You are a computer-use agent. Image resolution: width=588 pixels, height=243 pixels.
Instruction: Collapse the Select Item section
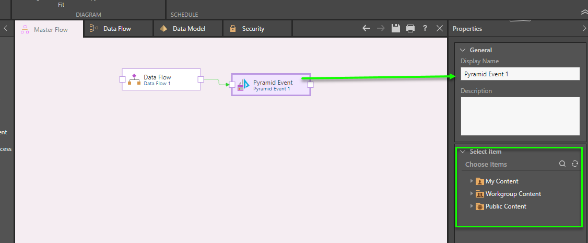click(x=462, y=152)
